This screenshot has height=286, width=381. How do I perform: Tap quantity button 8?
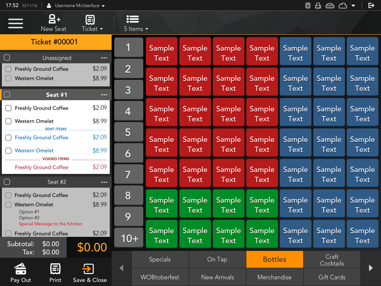pos(128,195)
